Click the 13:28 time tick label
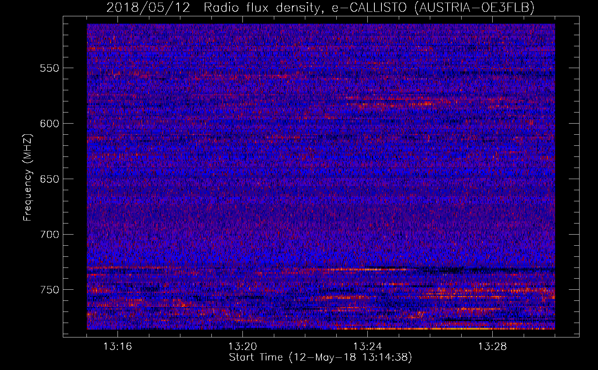This screenshot has height=370, width=598. (492, 347)
